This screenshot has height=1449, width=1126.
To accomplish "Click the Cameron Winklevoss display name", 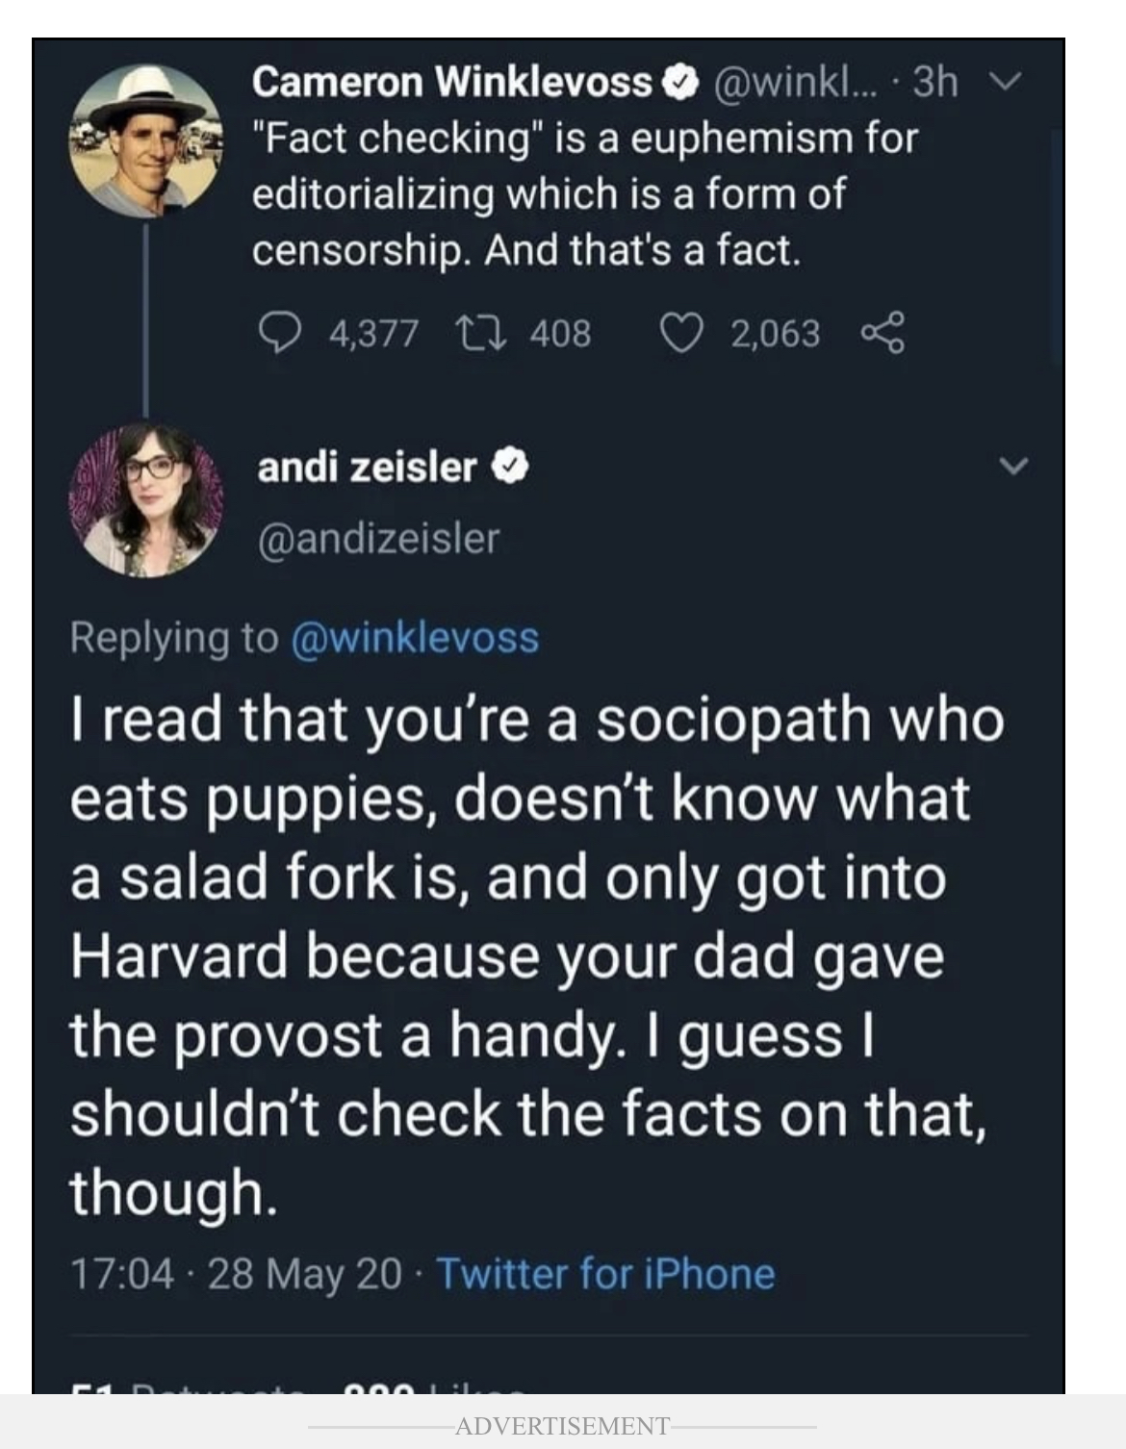I will pyautogui.click(x=451, y=85).
